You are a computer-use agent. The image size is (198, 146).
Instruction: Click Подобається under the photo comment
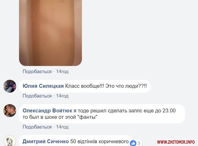click(x=37, y=72)
